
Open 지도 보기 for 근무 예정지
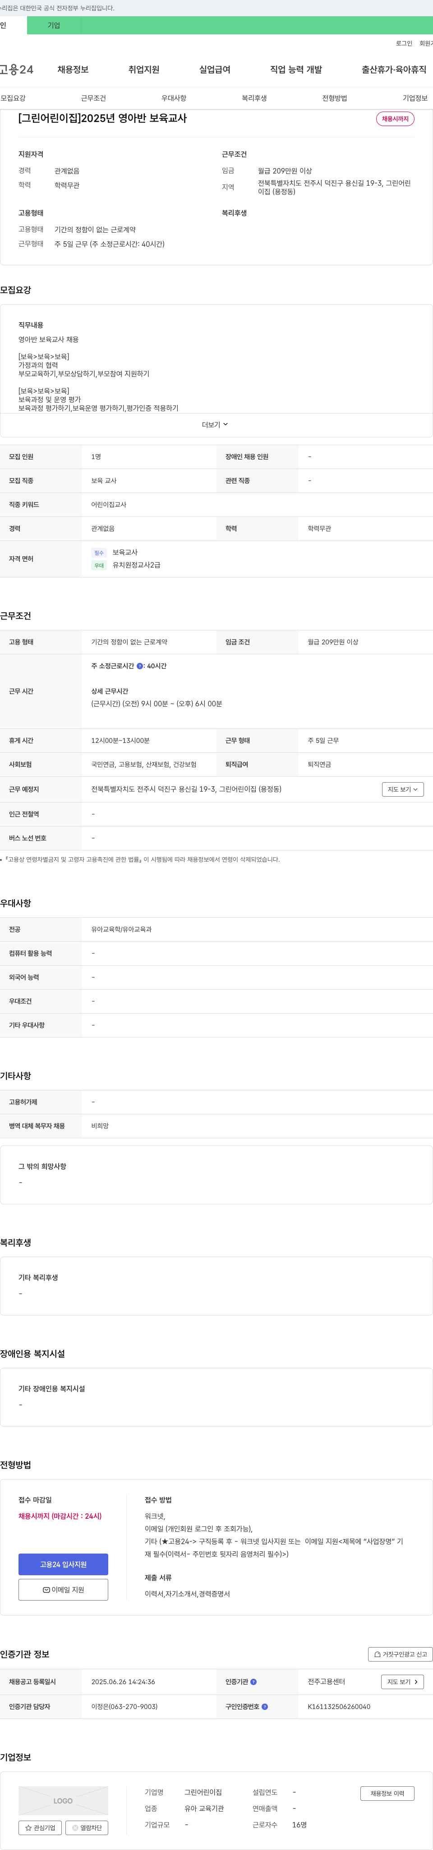[x=403, y=789]
